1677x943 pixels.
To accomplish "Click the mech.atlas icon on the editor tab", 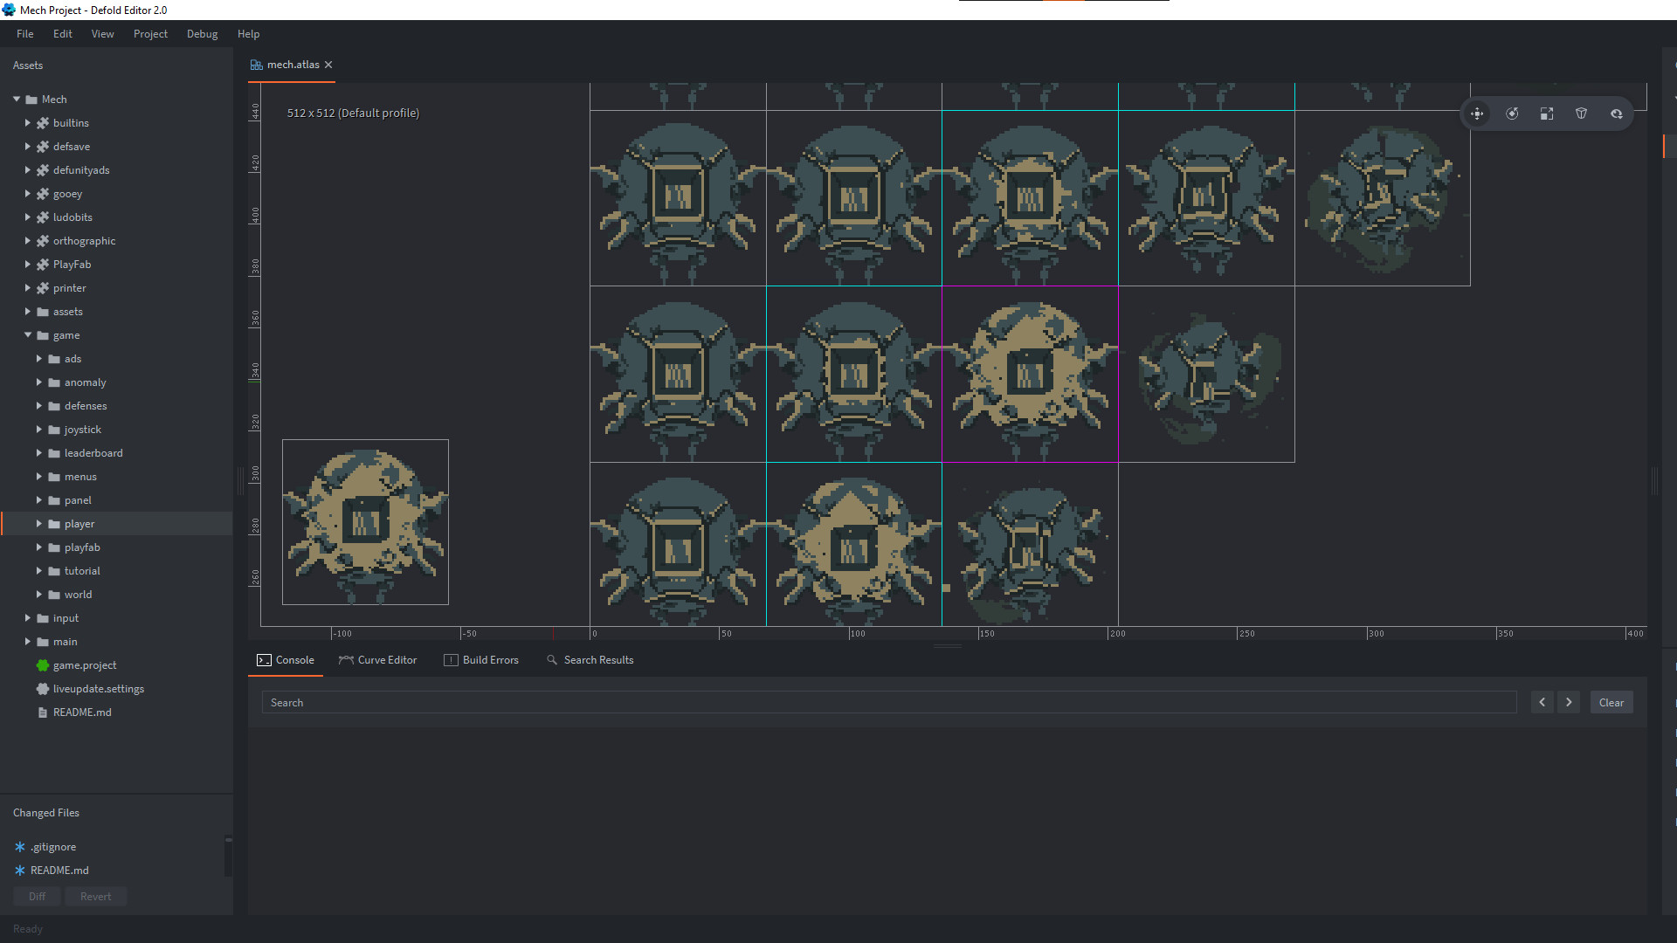I will point(256,65).
